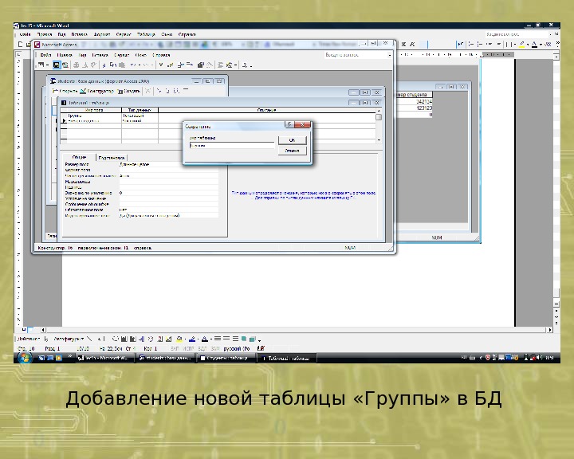The width and height of the screenshot is (574, 459).
Task: Open Действия menu on the Drawing toolbar
Action: coord(28,339)
